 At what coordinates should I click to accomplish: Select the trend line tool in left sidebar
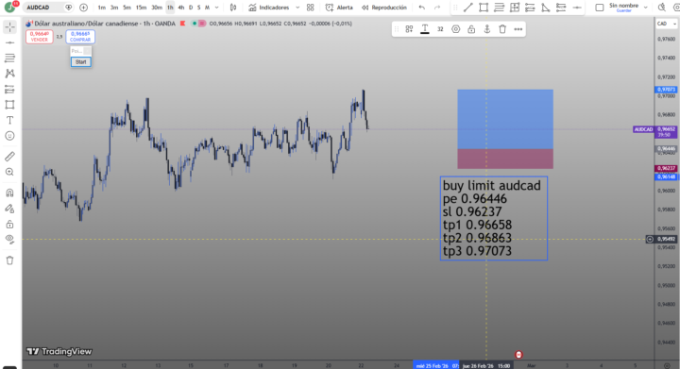(x=9, y=42)
